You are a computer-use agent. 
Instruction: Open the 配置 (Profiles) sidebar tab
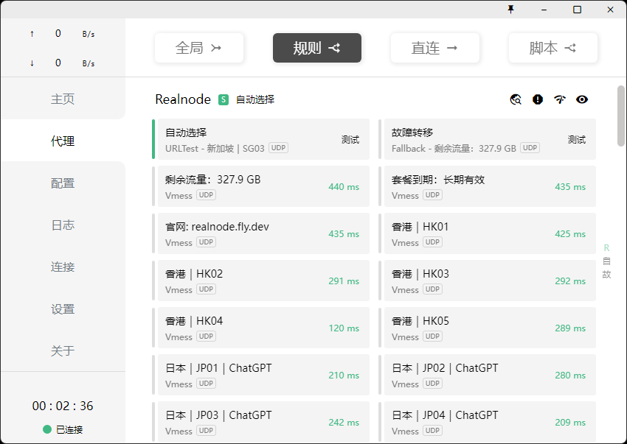(63, 183)
